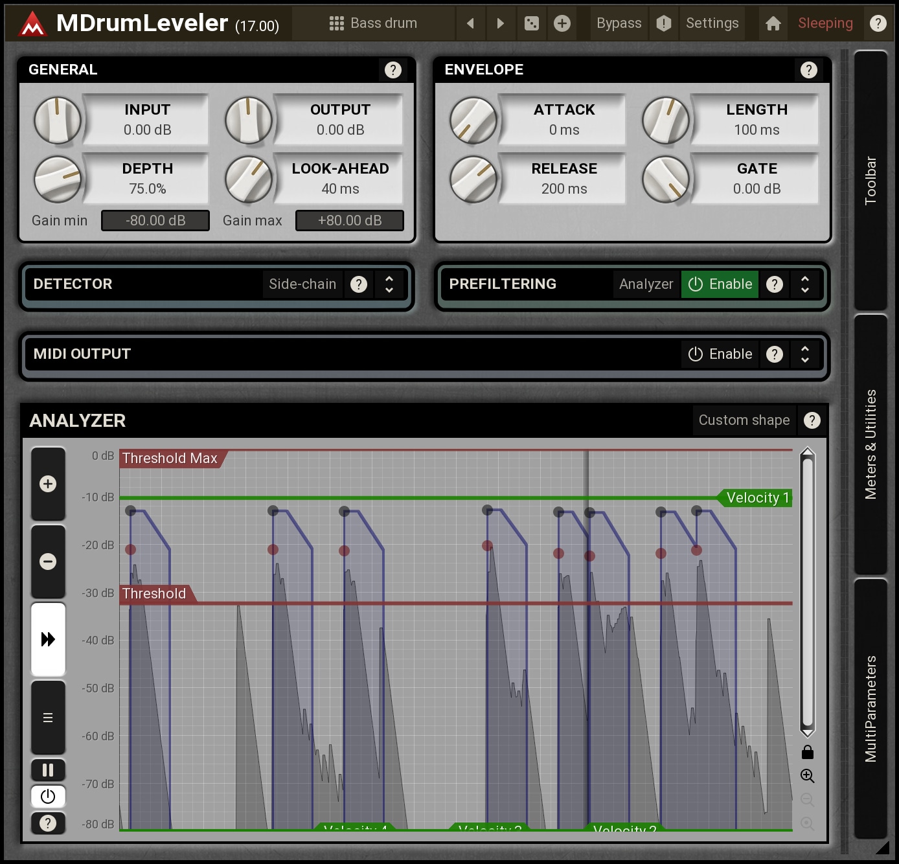Click the Bypass button
The height and width of the screenshot is (864, 899).
pyautogui.click(x=619, y=24)
